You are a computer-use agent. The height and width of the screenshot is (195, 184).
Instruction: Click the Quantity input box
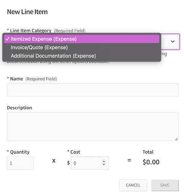coord(20,163)
